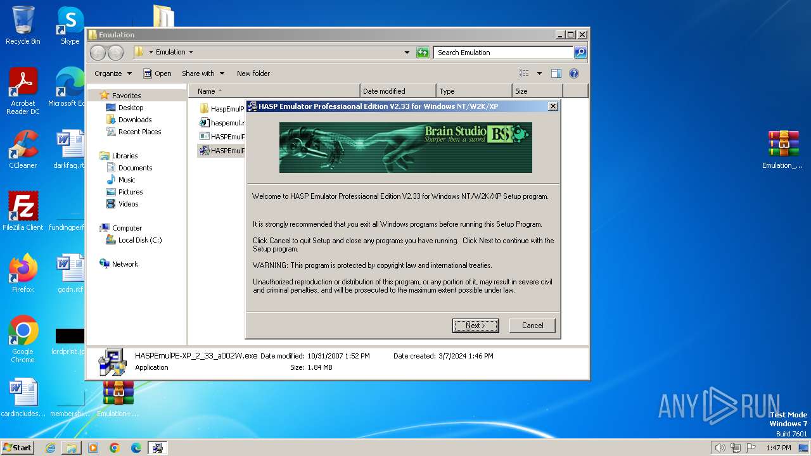Toggle the preview pane
Viewport: 811px width, 456px height.
point(556,73)
